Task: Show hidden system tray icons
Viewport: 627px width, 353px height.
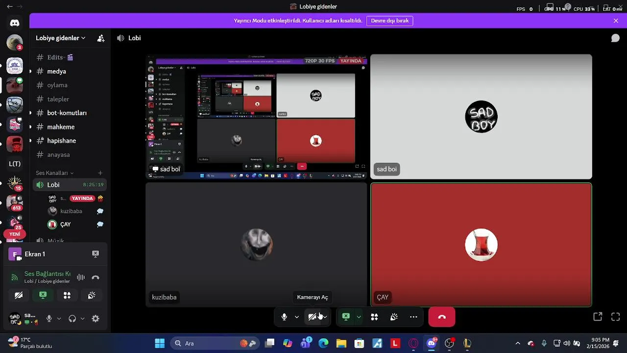Action: 518,343
